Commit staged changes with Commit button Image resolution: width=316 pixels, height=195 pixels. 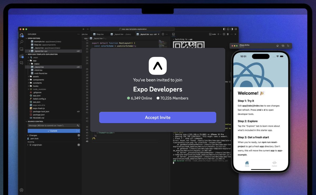[52, 131]
